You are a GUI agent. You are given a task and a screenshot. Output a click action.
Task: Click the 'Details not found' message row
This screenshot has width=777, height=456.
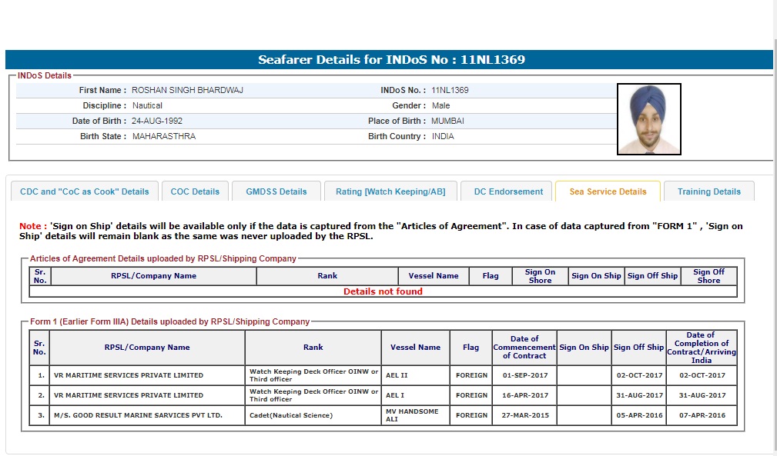click(x=383, y=291)
